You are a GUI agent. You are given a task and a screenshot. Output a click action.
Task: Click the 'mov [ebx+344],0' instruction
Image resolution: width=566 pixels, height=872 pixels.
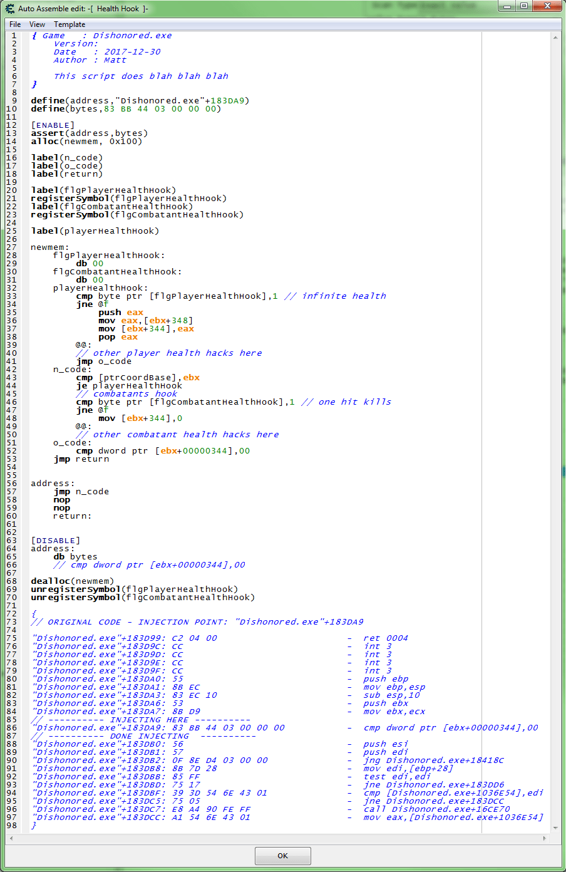140,418
